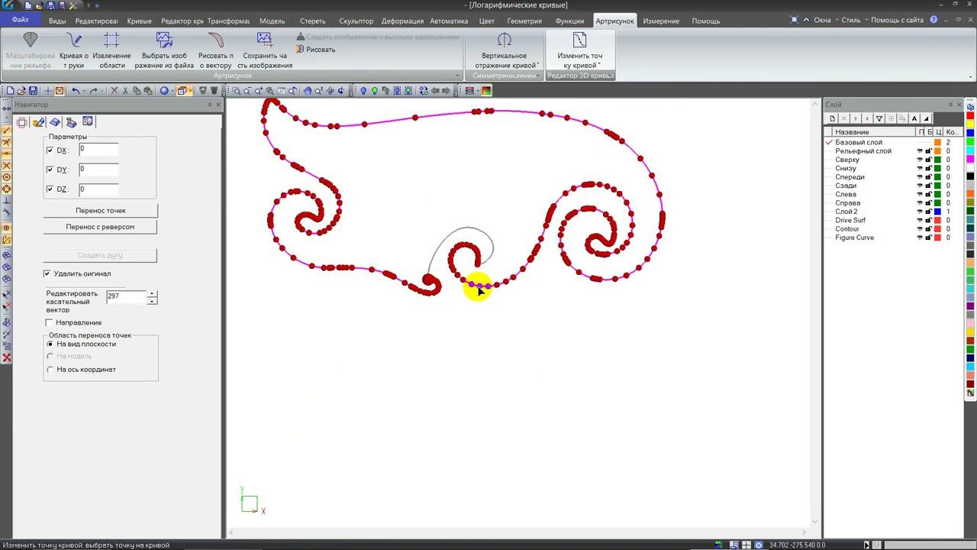This screenshot has width=977, height=550.
Task: Click the blue sphere shading icon
Action: pos(163,91)
